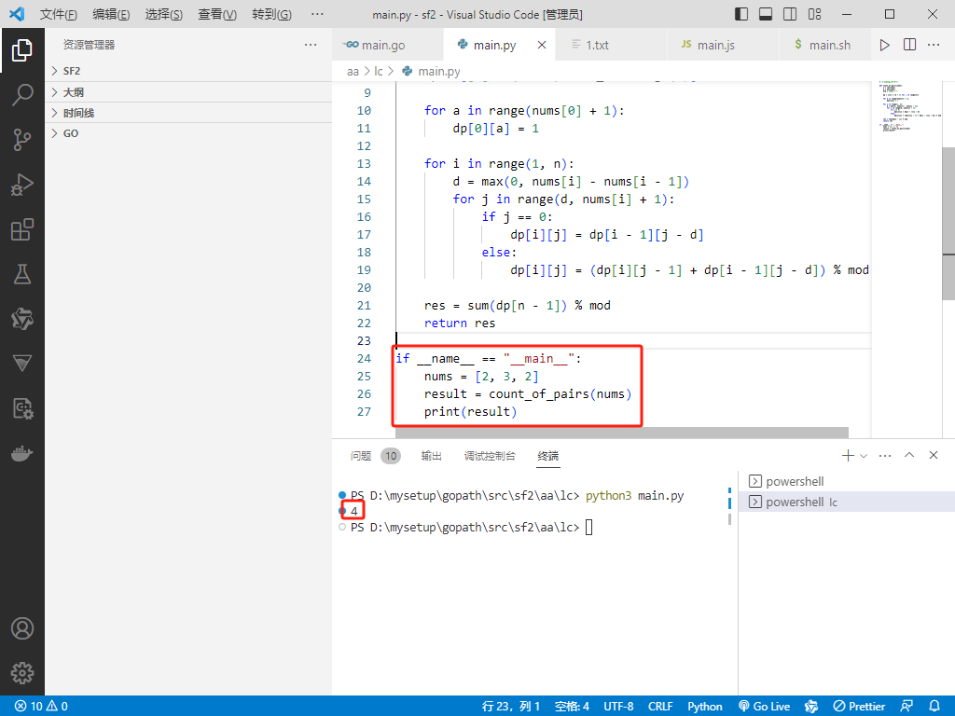
Task: Open the 调试控制台 debug console tab
Action: pos(490,456)
